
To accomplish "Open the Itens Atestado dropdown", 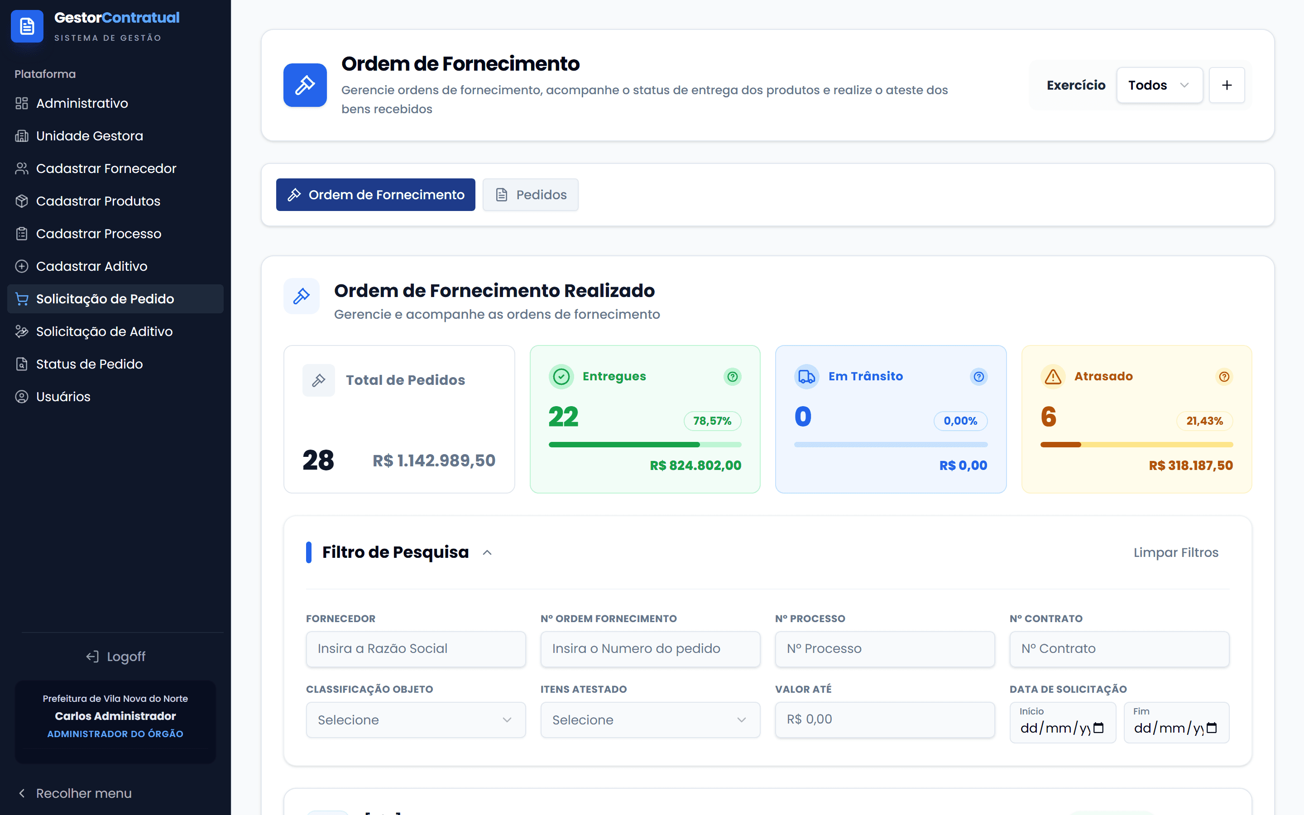I will [x=650, y=719].
